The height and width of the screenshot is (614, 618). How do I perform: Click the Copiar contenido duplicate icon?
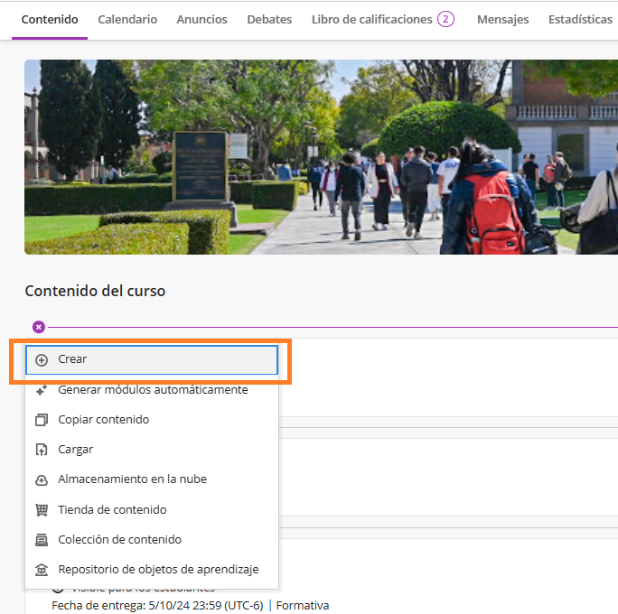coord(42,420)
